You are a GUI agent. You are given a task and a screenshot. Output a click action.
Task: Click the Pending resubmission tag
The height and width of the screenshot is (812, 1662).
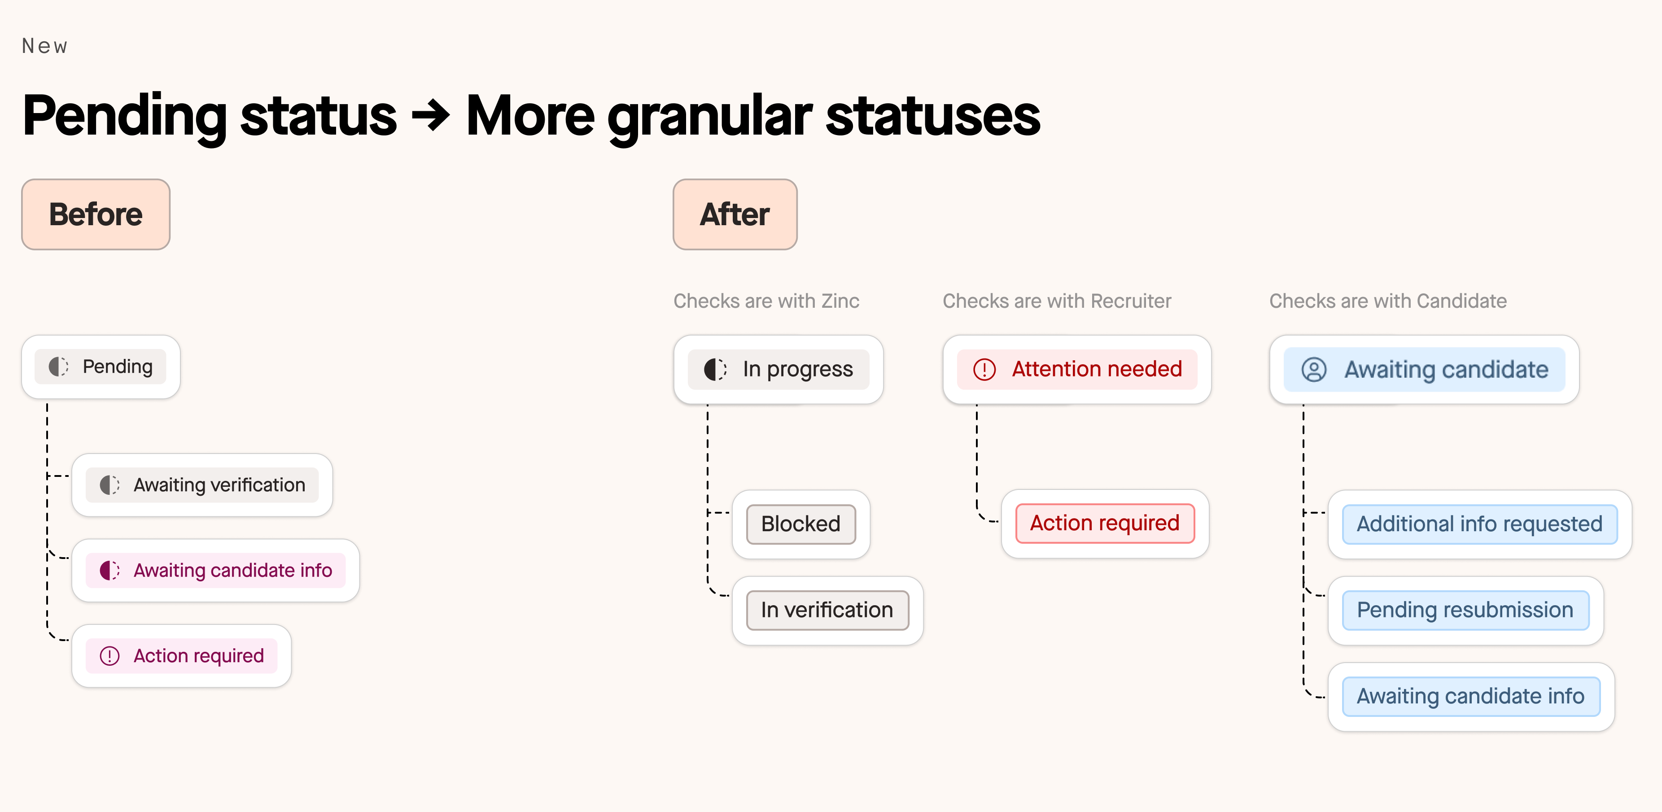click(1465, 610)
